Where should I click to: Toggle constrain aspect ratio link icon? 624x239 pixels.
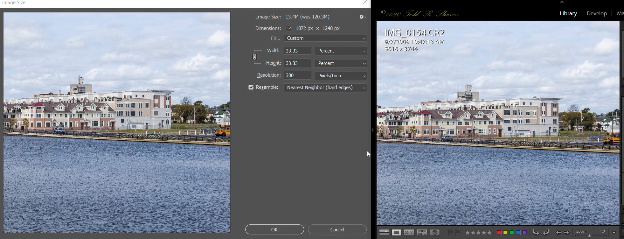point(254,57)
